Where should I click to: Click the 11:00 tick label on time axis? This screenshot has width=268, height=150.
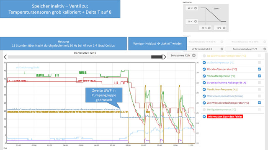point(175,145)
